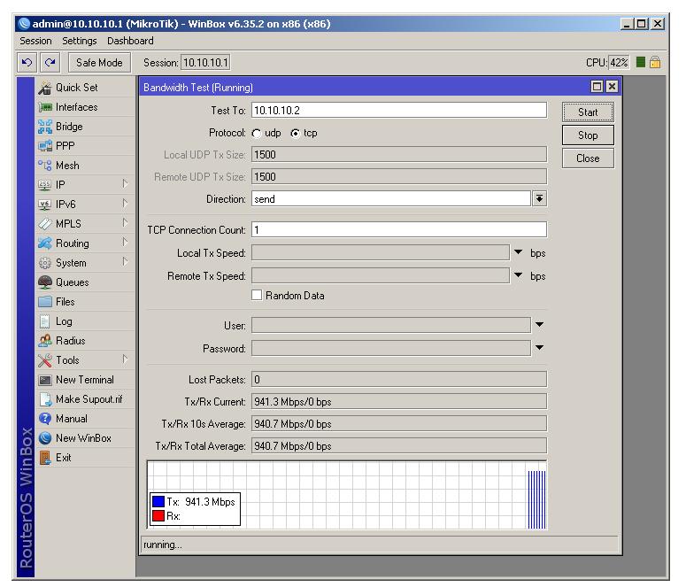Click the Undo arrow icon in toolbar
686x587 pixels.
(27, 63)
